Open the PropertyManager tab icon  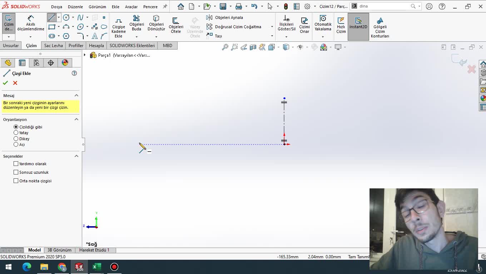coord(22,63)
